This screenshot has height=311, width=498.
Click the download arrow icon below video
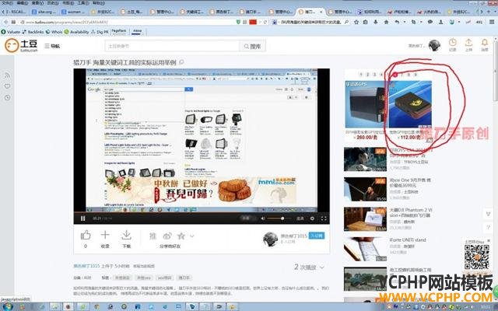tap(125, 235)
